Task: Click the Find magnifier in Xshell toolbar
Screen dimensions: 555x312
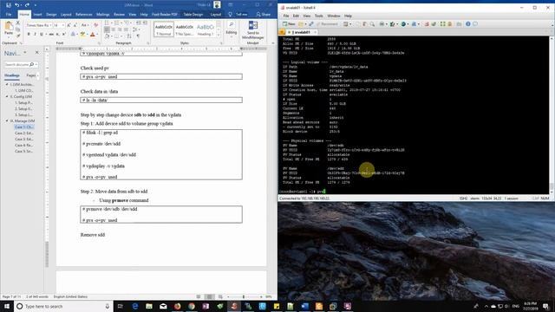Action: click(x=372, y=24)
